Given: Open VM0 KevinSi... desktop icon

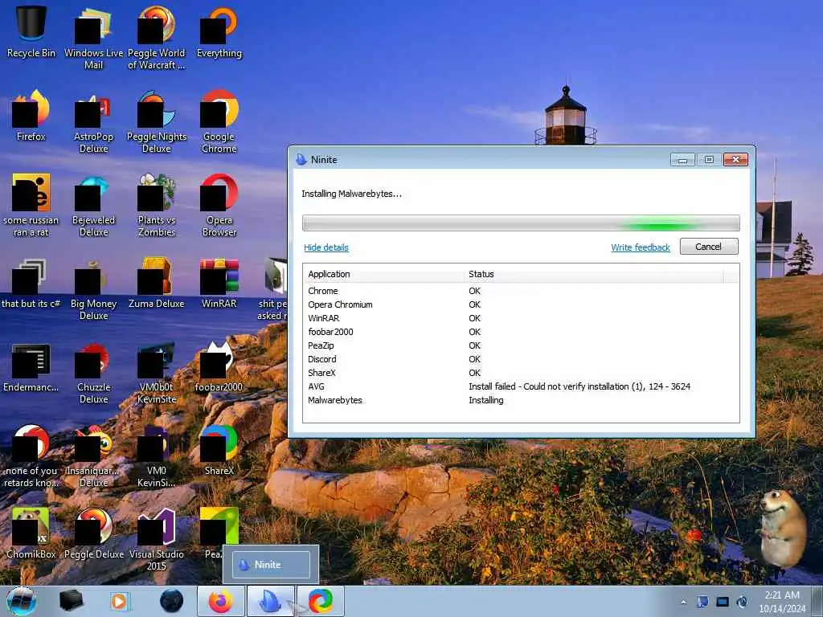Looking at the screenshot, I should 157,456.
